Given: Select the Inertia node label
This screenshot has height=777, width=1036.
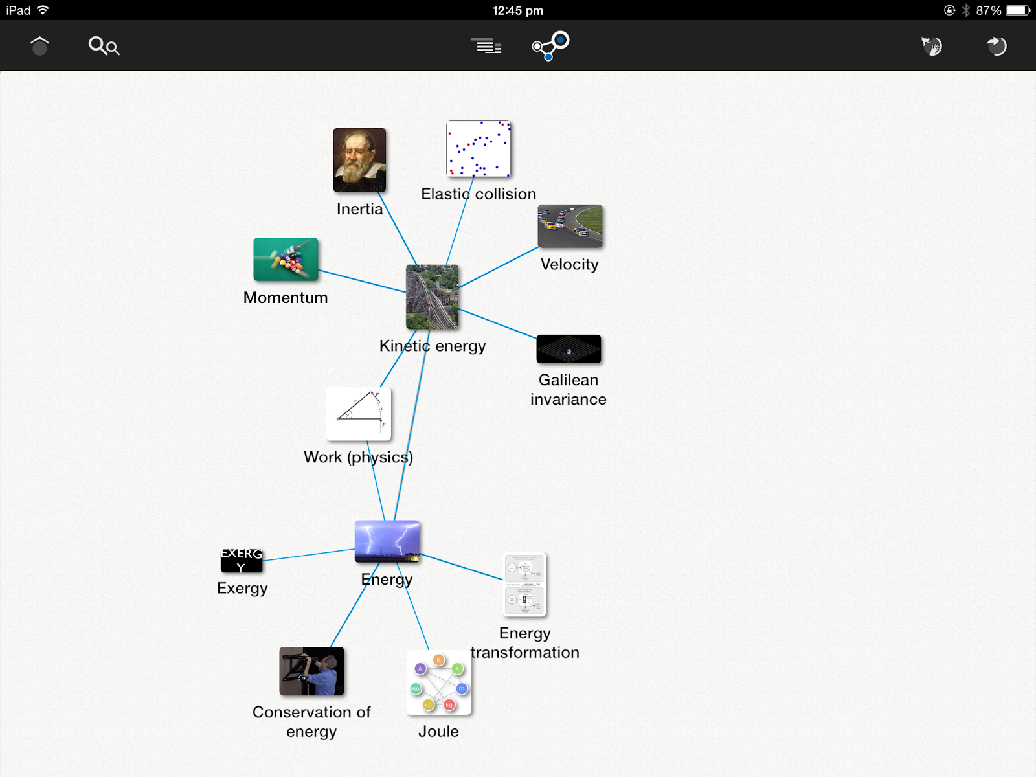Looking at the screenshot, I should tap(359, 208).
